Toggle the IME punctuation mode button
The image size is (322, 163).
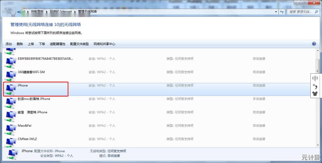[x=315, y=86]
